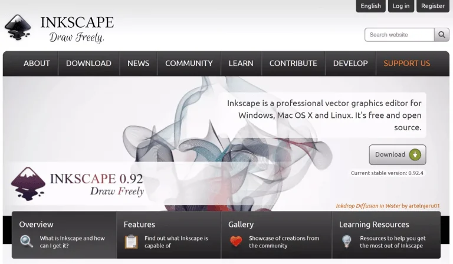Click 'What is Inkscape and how can I get it?'
The width and height of the screenshot is (453, 264).
coord(72,242)
